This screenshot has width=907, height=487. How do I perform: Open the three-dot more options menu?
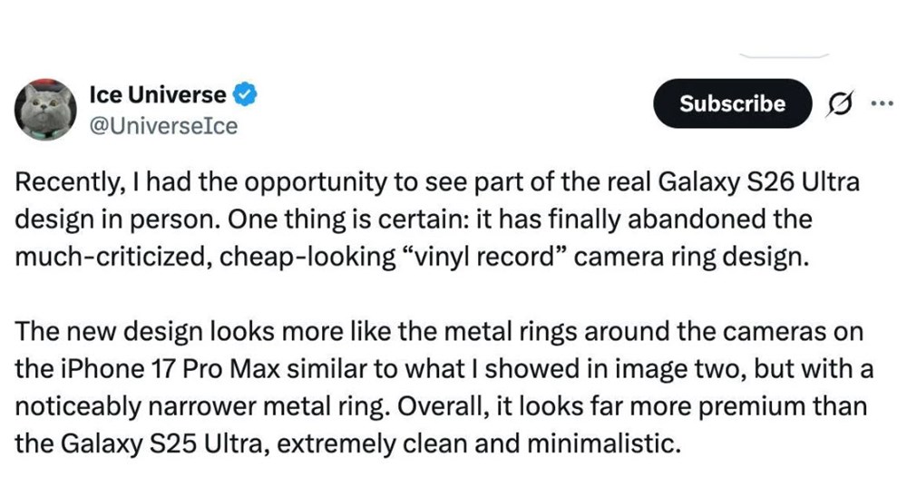tap(880, 102)
